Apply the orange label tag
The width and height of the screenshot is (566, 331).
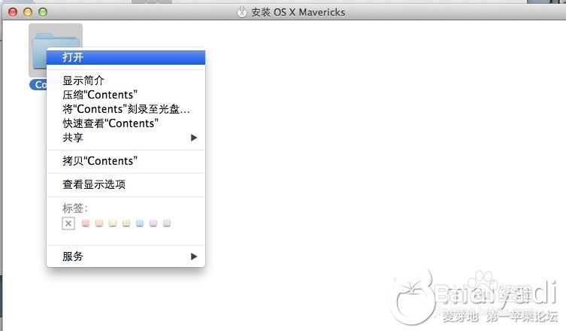point(99,223)
